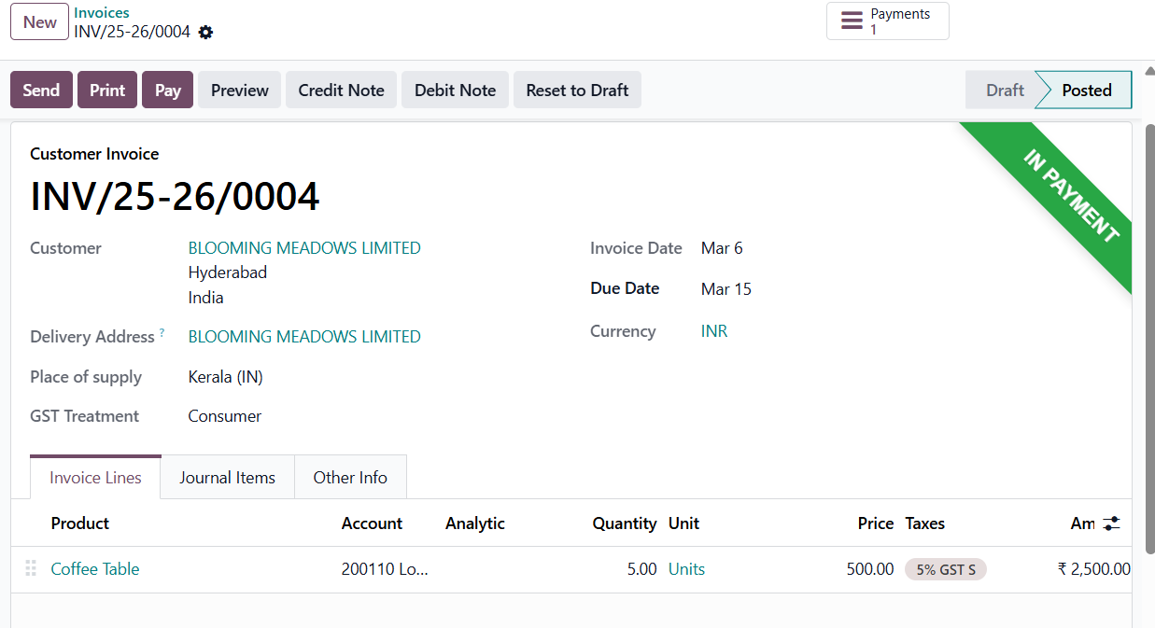The height and width of the screenshot is (628, 1155).
Task: Open the INR currency link
Action: tap(714, 331)
